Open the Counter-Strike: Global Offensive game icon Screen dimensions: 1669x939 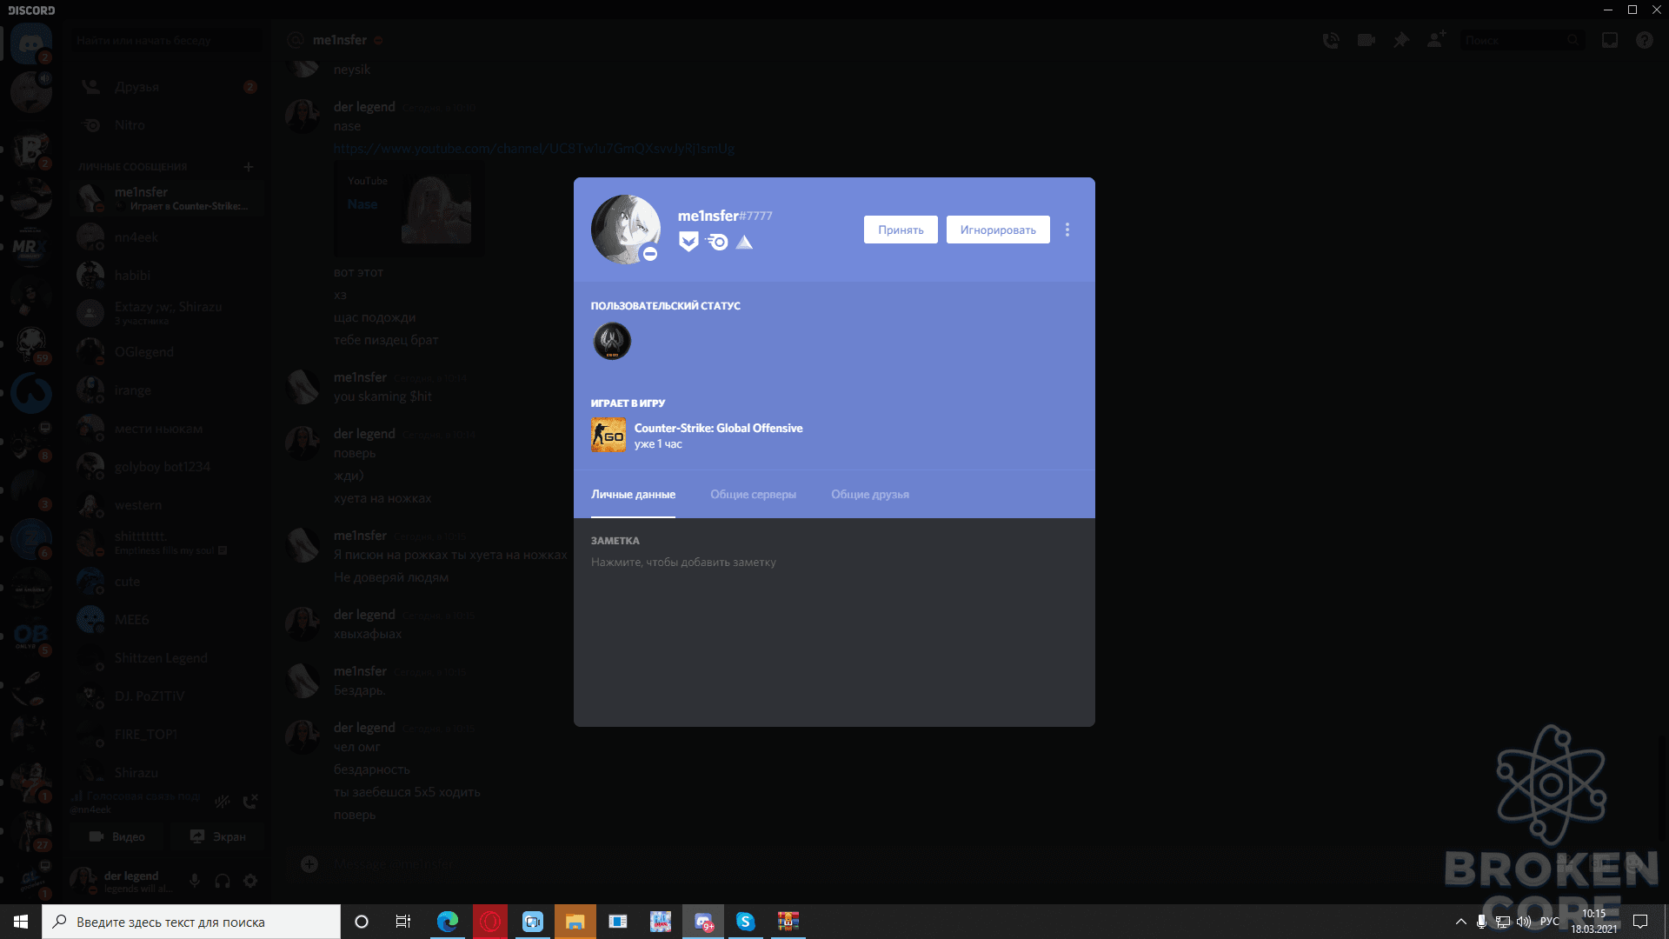(608, 435)
